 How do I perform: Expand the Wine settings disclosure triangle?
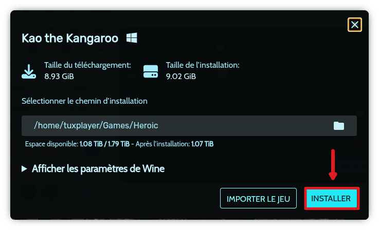click(x=24, y=169)
